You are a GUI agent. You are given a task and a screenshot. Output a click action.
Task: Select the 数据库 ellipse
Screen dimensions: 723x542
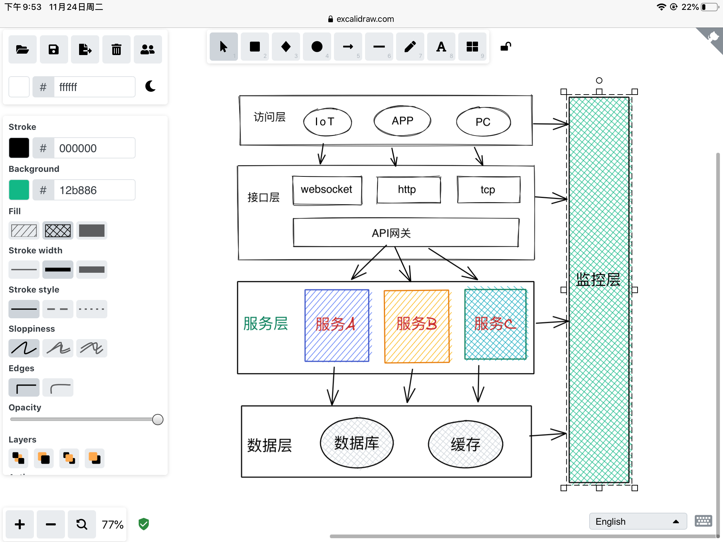click(x=357, y=443)
